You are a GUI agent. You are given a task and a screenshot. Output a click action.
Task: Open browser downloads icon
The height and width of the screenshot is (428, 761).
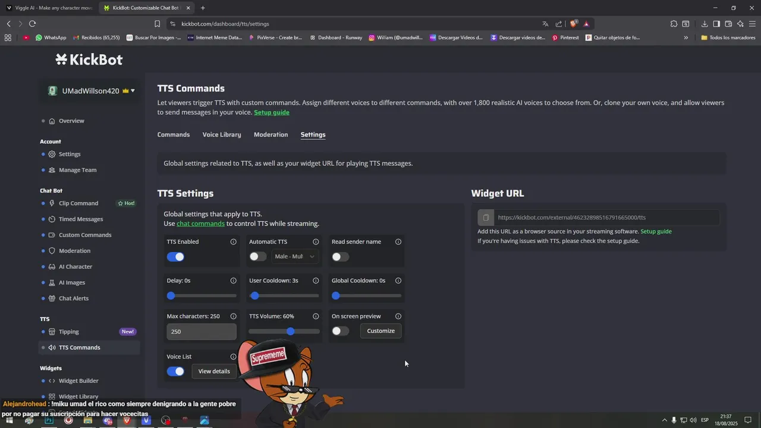point(705,24)
